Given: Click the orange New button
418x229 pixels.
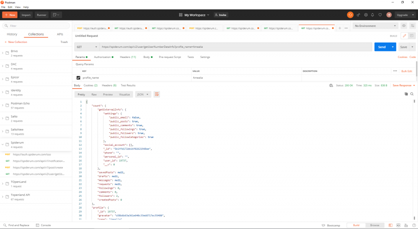Looking at the screenshot, I should coord(10,15).
